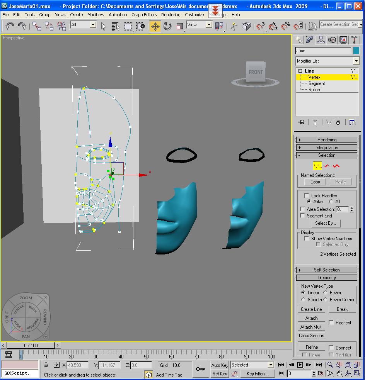Click the Pin Stack icon

(x=301, y=122)
